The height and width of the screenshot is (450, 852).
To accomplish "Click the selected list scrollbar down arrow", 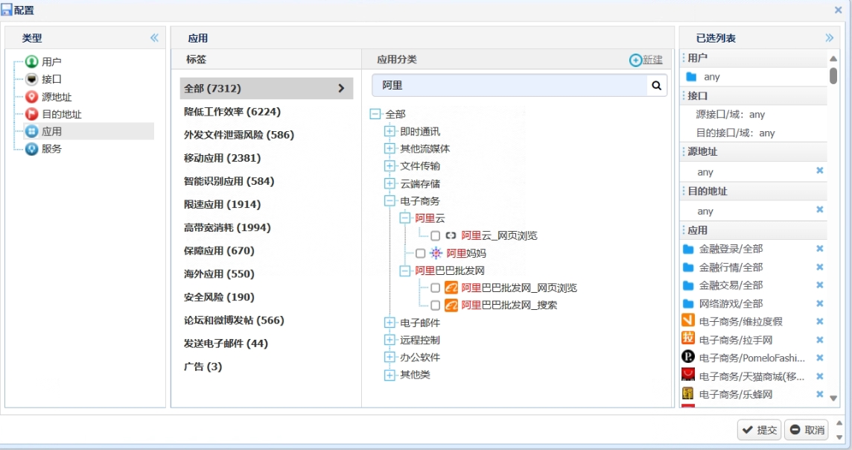I will pyautogui.click(x=833, y=399).
